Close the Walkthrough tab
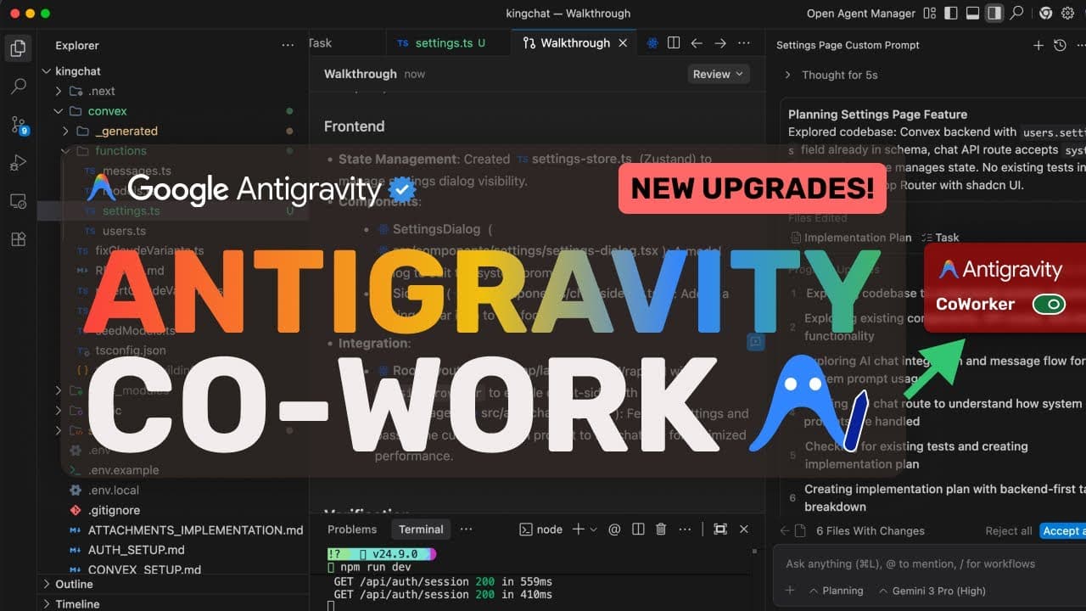The height and width of the screenshot is (611, 1086). (x=623, y=43)
